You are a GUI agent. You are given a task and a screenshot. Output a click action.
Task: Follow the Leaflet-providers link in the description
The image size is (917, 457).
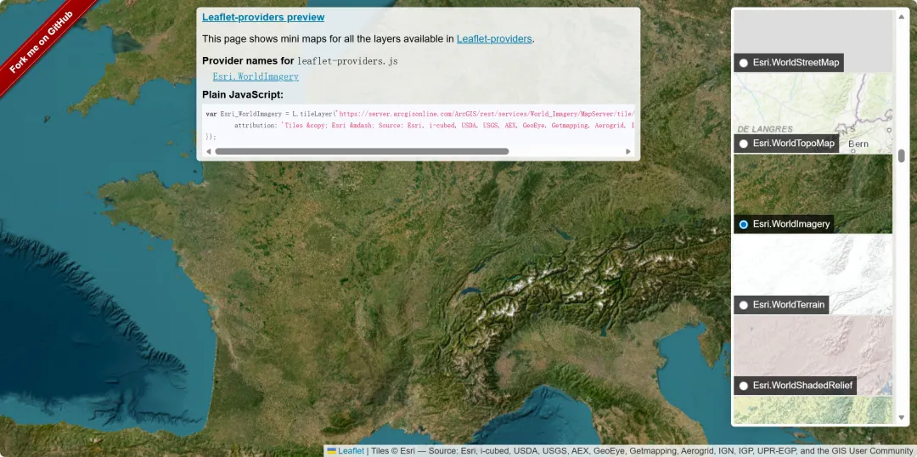pyautogui.click(x=494, y=38)
